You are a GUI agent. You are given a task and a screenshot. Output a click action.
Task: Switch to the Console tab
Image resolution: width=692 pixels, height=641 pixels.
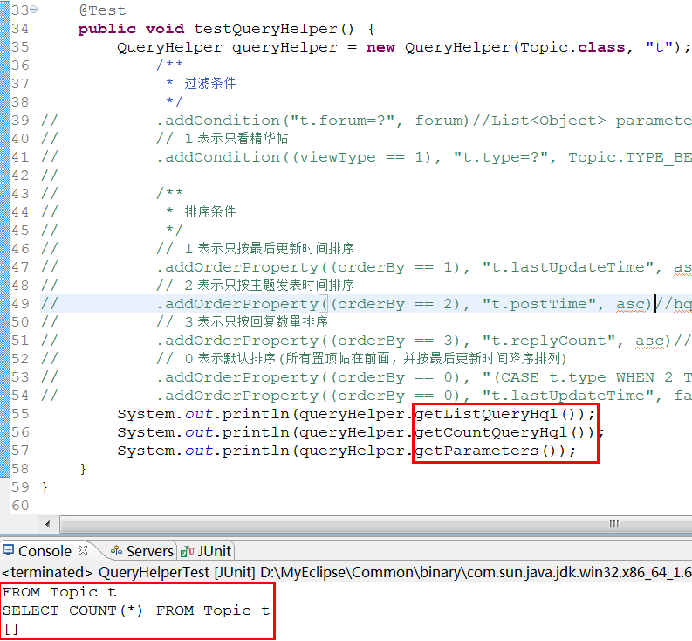pyautogui.click(x=45, y=551)
